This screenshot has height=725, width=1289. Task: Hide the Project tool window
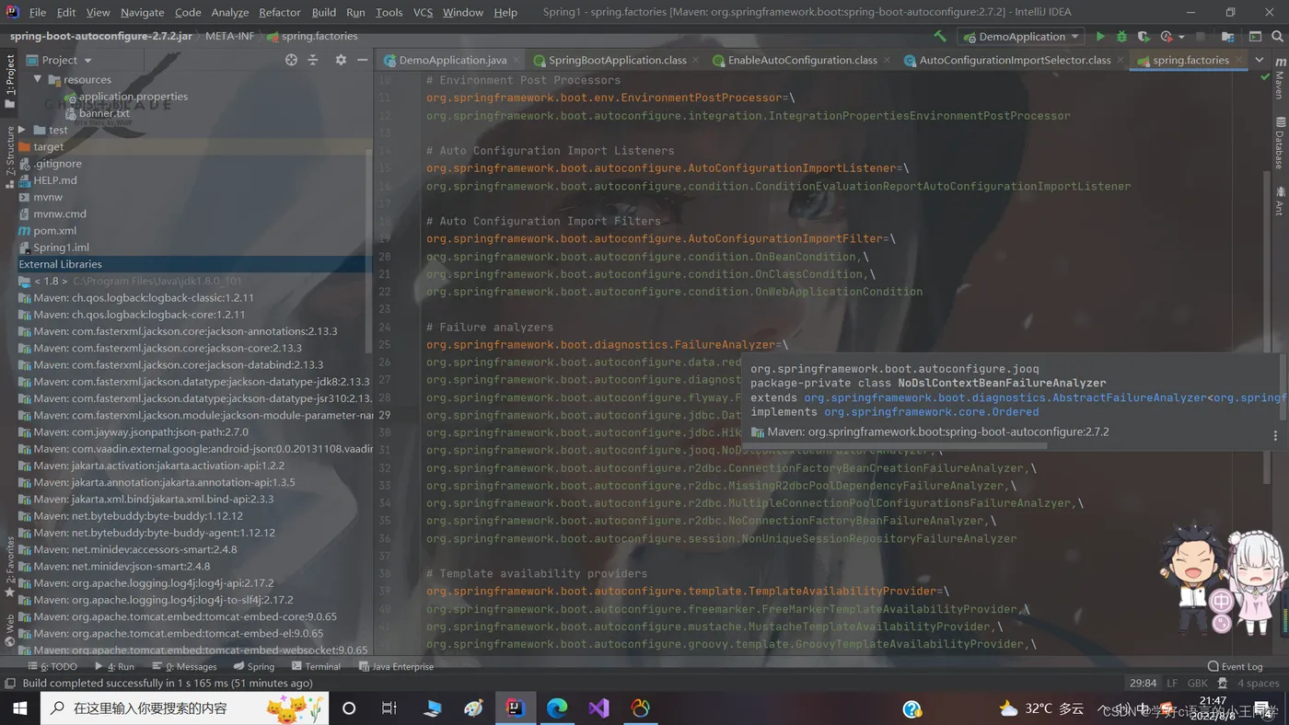pyautogui.click(x=363, y=60)
